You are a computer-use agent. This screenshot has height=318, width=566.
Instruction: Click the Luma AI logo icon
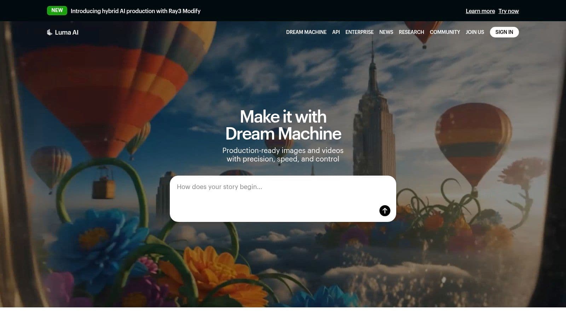coord(50,32)
